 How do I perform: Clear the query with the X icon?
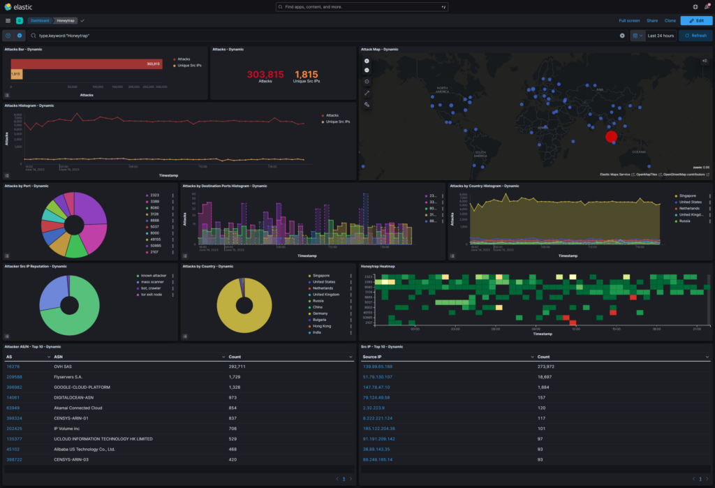tap(622, 36)
